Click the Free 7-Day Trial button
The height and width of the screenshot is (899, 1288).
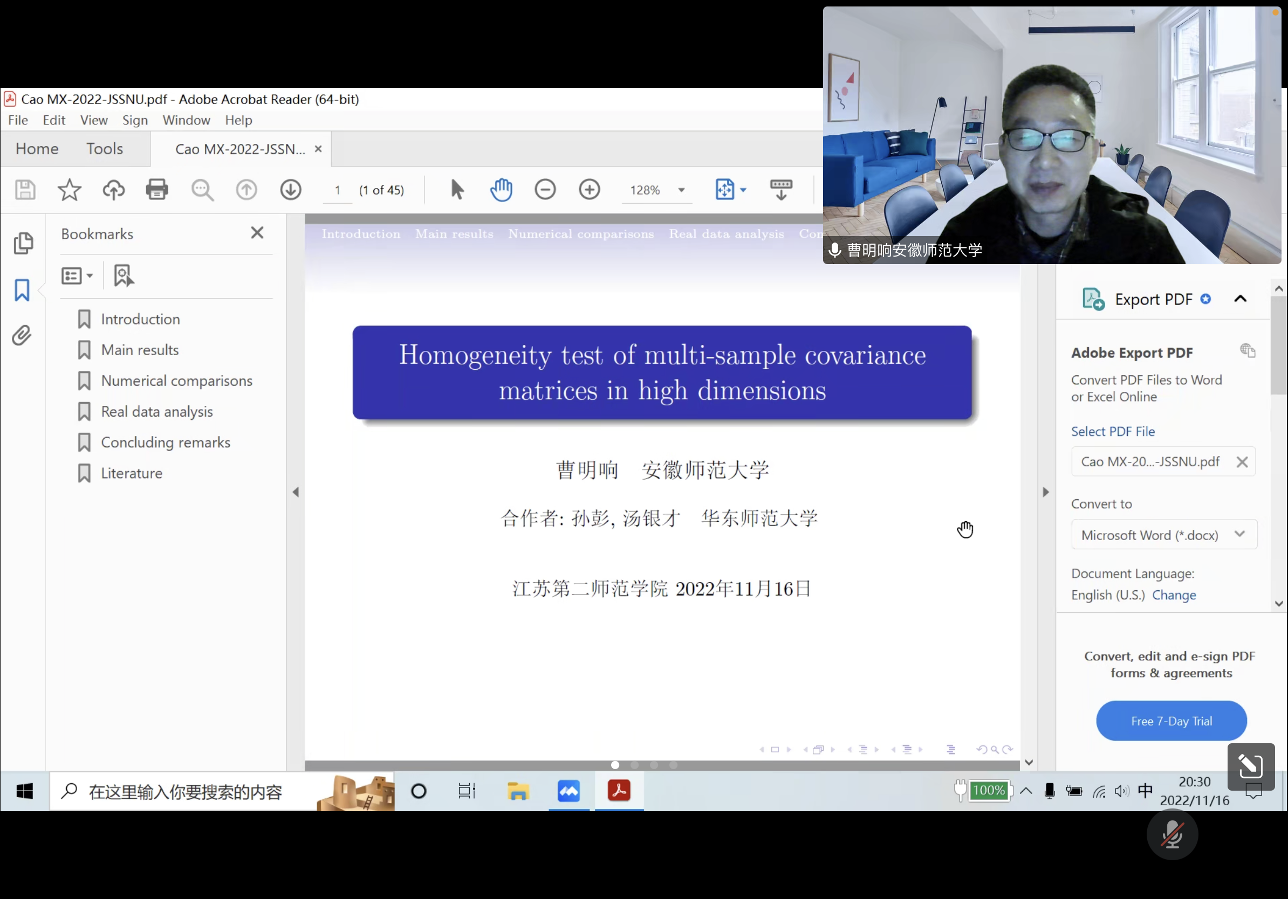[x=1171, y=721]
